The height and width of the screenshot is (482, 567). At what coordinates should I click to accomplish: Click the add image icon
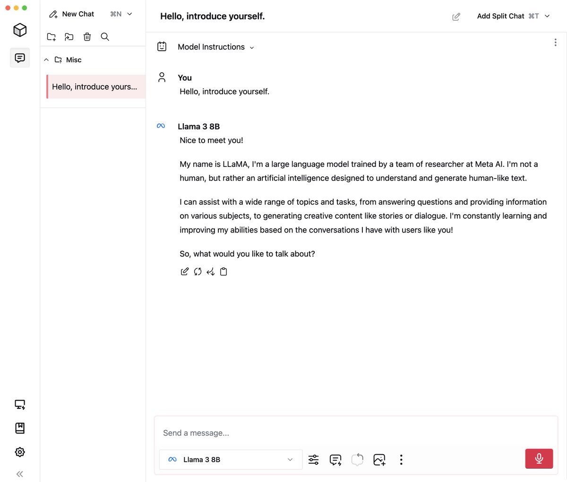(x=379, y=459)
